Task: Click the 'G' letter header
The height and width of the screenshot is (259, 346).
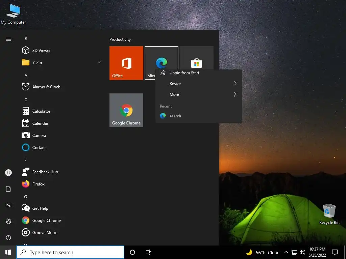Action: 26,197
